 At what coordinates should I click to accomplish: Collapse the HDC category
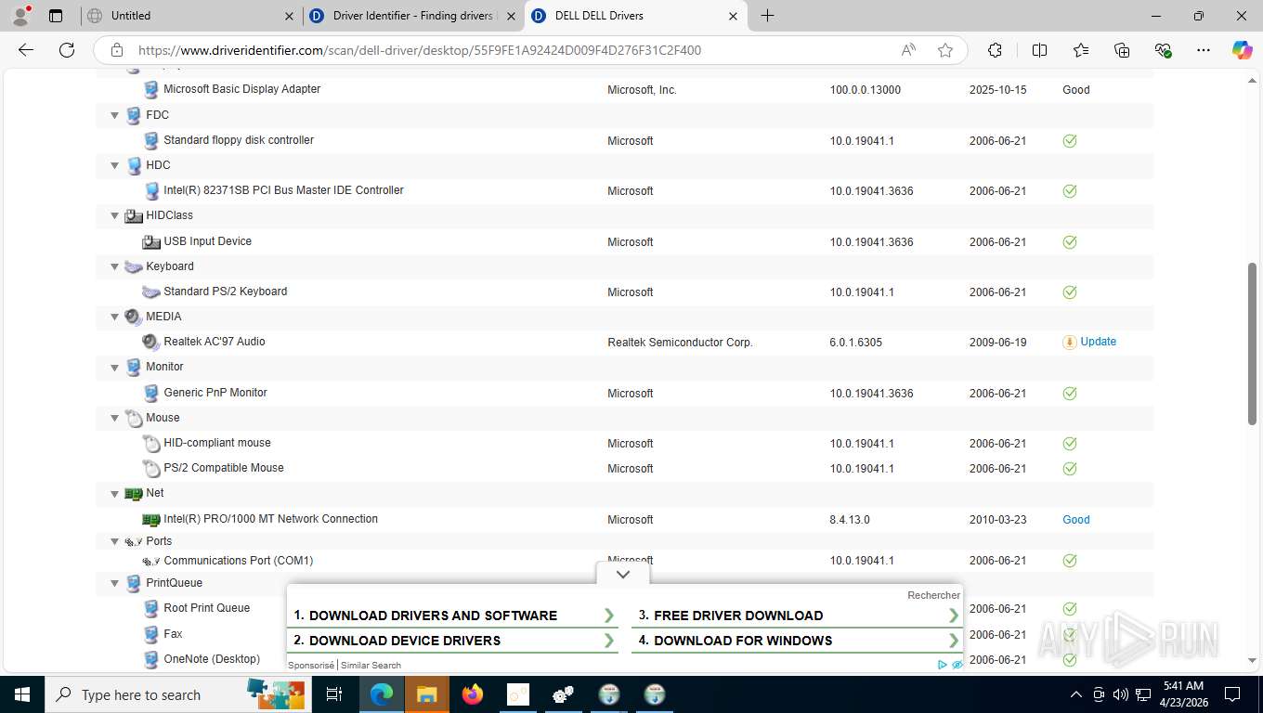[x=115, y=166]
